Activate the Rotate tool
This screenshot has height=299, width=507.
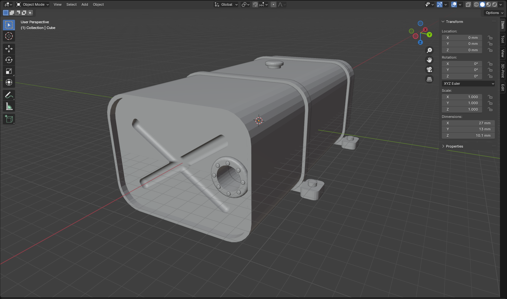pyautogui.click(x=9, y=60)
